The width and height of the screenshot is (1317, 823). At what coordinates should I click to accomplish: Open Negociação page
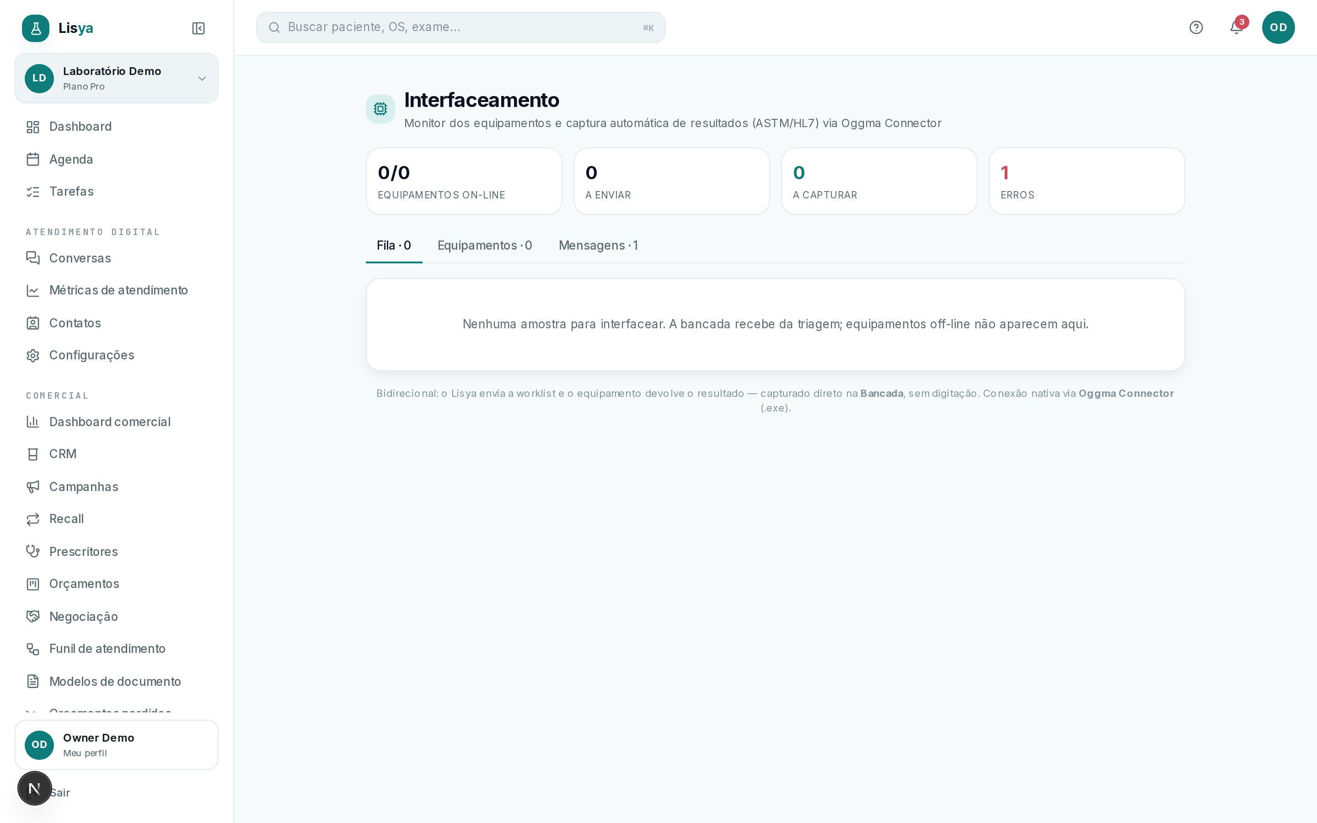[117, 616]
